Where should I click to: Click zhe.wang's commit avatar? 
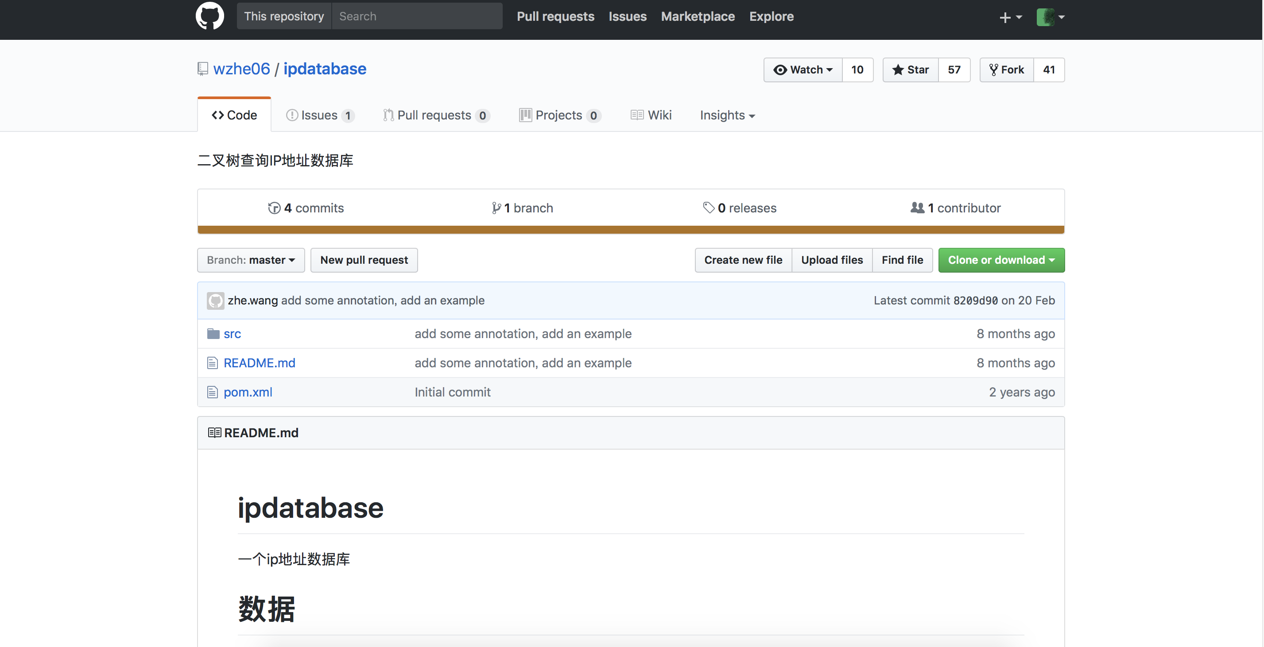pos(215,300)
